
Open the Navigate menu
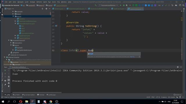tap(20, 2)
